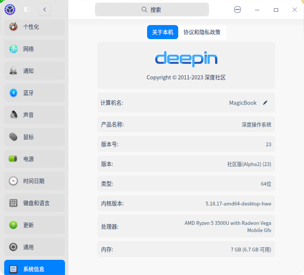The height and width of the screenshot is (275, 304).
Task: Open Date and Time (时间日期) clock icon
Action: [x=13, y=181]
